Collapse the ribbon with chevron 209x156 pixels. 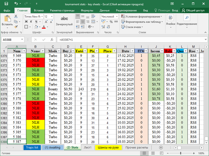pos(205,32)
